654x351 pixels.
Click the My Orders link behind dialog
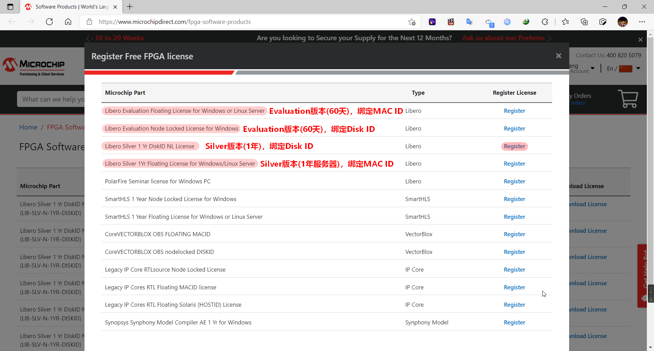580,96
